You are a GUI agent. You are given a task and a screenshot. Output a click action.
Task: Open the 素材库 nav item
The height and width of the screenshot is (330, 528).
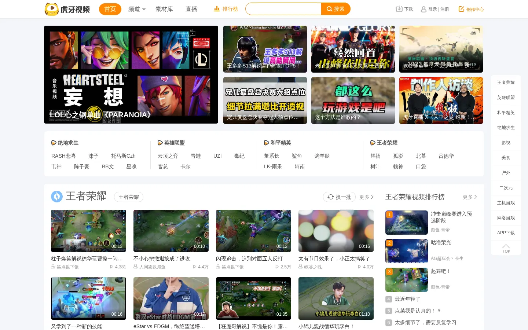tap(164, 9)
